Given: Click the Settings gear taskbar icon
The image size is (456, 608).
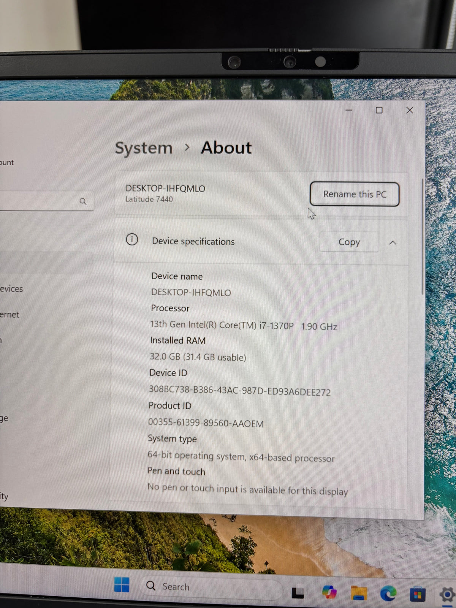Looking at the screenshot, I should (447, 595).
